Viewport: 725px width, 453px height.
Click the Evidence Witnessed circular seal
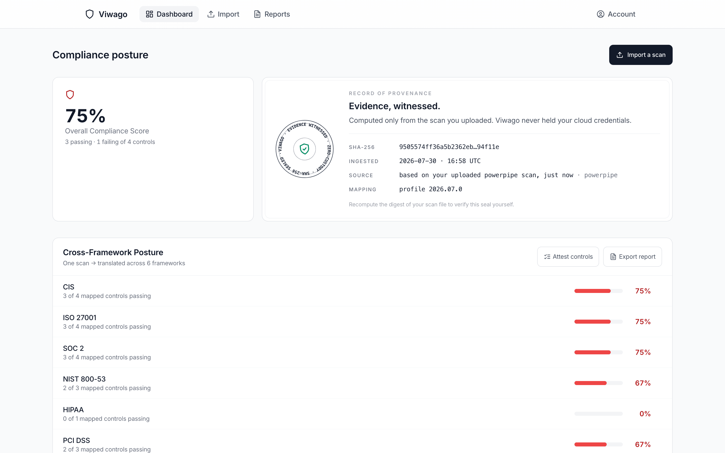pos(304,149)
